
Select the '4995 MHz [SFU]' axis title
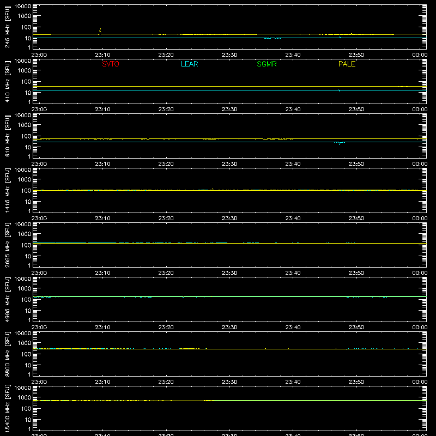pos(7,299)
